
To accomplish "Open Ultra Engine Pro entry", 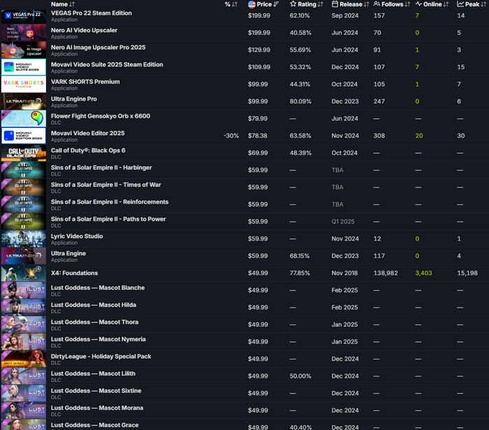I will point(73,99).
